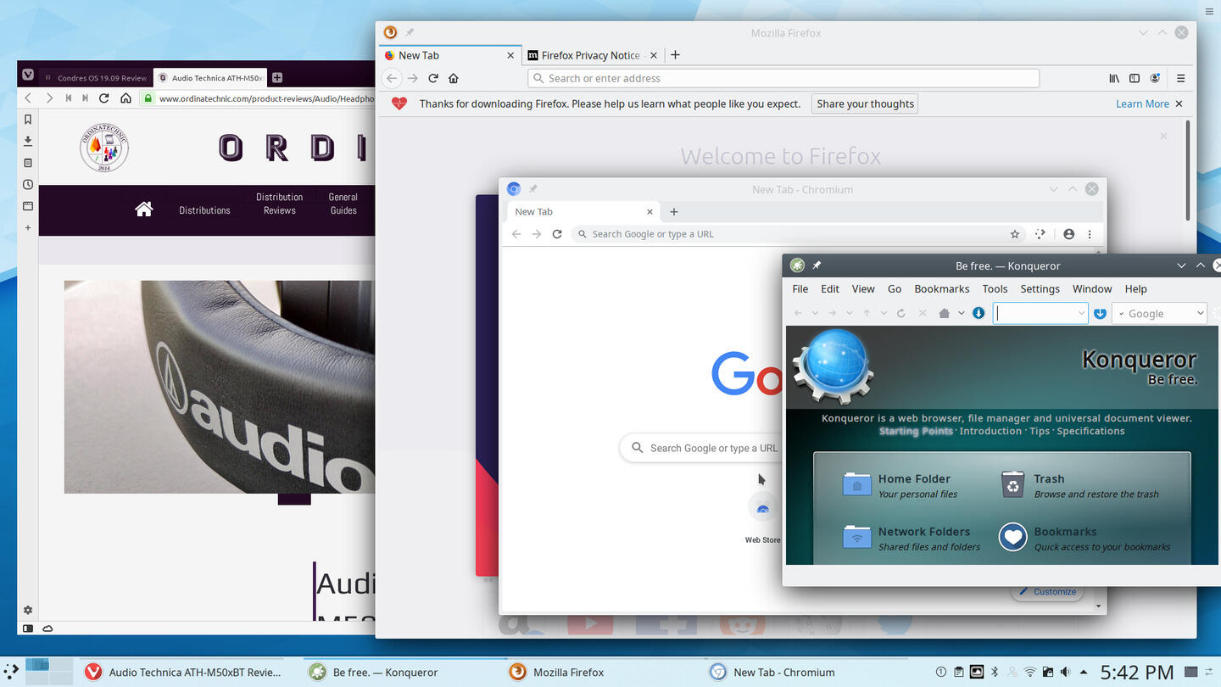
Task: Expand Konqueror home button dropdown arrow
Action: [961, 313]
